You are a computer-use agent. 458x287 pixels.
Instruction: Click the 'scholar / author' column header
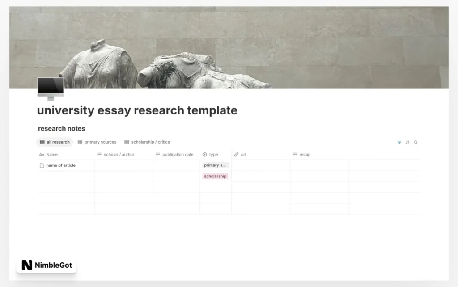[x=119, y=154]
